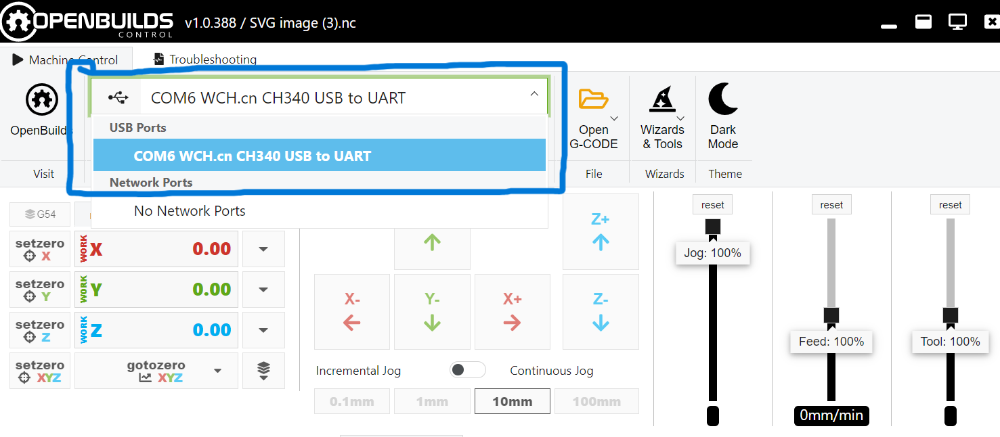
Task: Jog Z- with blue down arrow
Action: point(601,312)
